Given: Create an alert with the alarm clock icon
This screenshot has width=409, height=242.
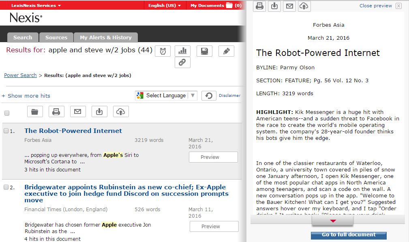Looking at the screenshot, I should [163, 51].
